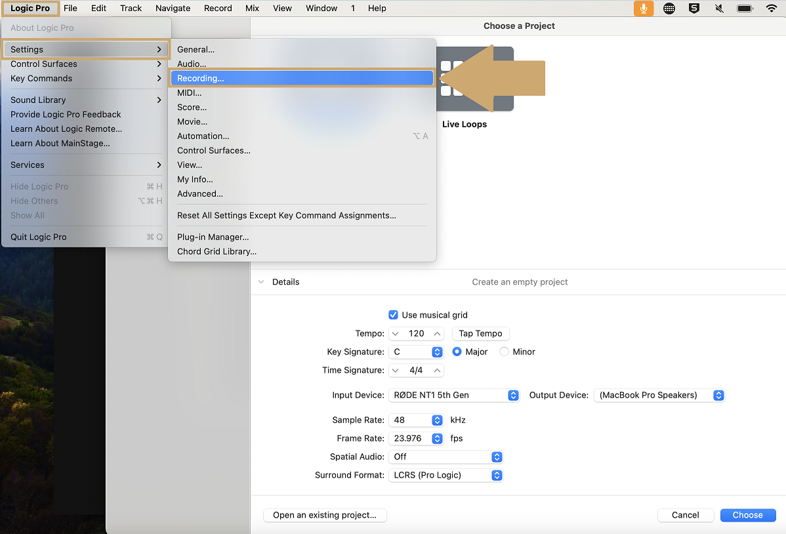Click Learn About Logic Remote...
Screen dimensions: 786x534
(85, 129)
